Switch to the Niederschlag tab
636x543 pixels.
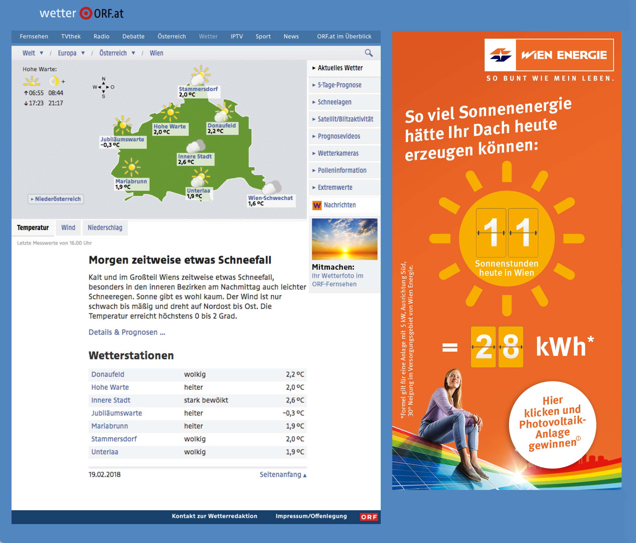coord(105,228)
